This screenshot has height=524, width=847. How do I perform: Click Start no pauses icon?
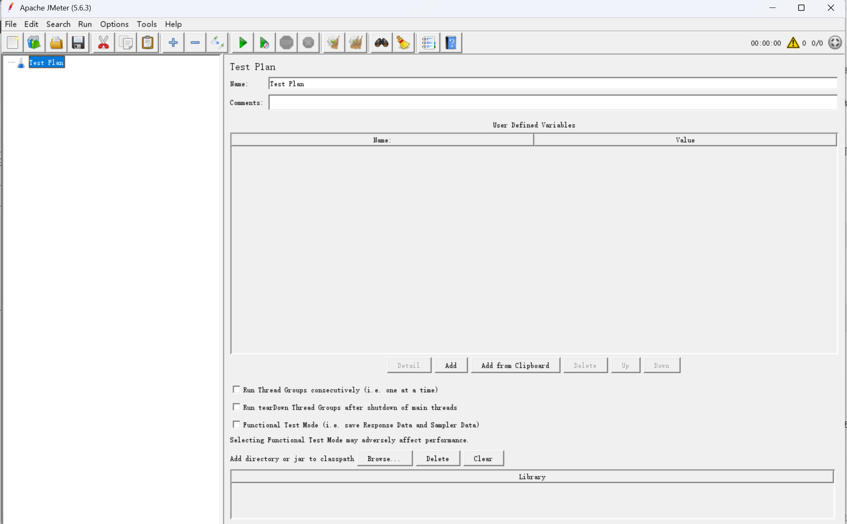click(x=264, y=42)
